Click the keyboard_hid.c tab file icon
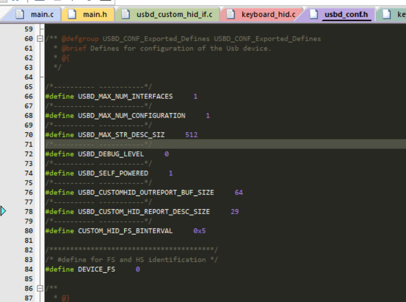Screen dimensions: 406x302 point(230,14)
